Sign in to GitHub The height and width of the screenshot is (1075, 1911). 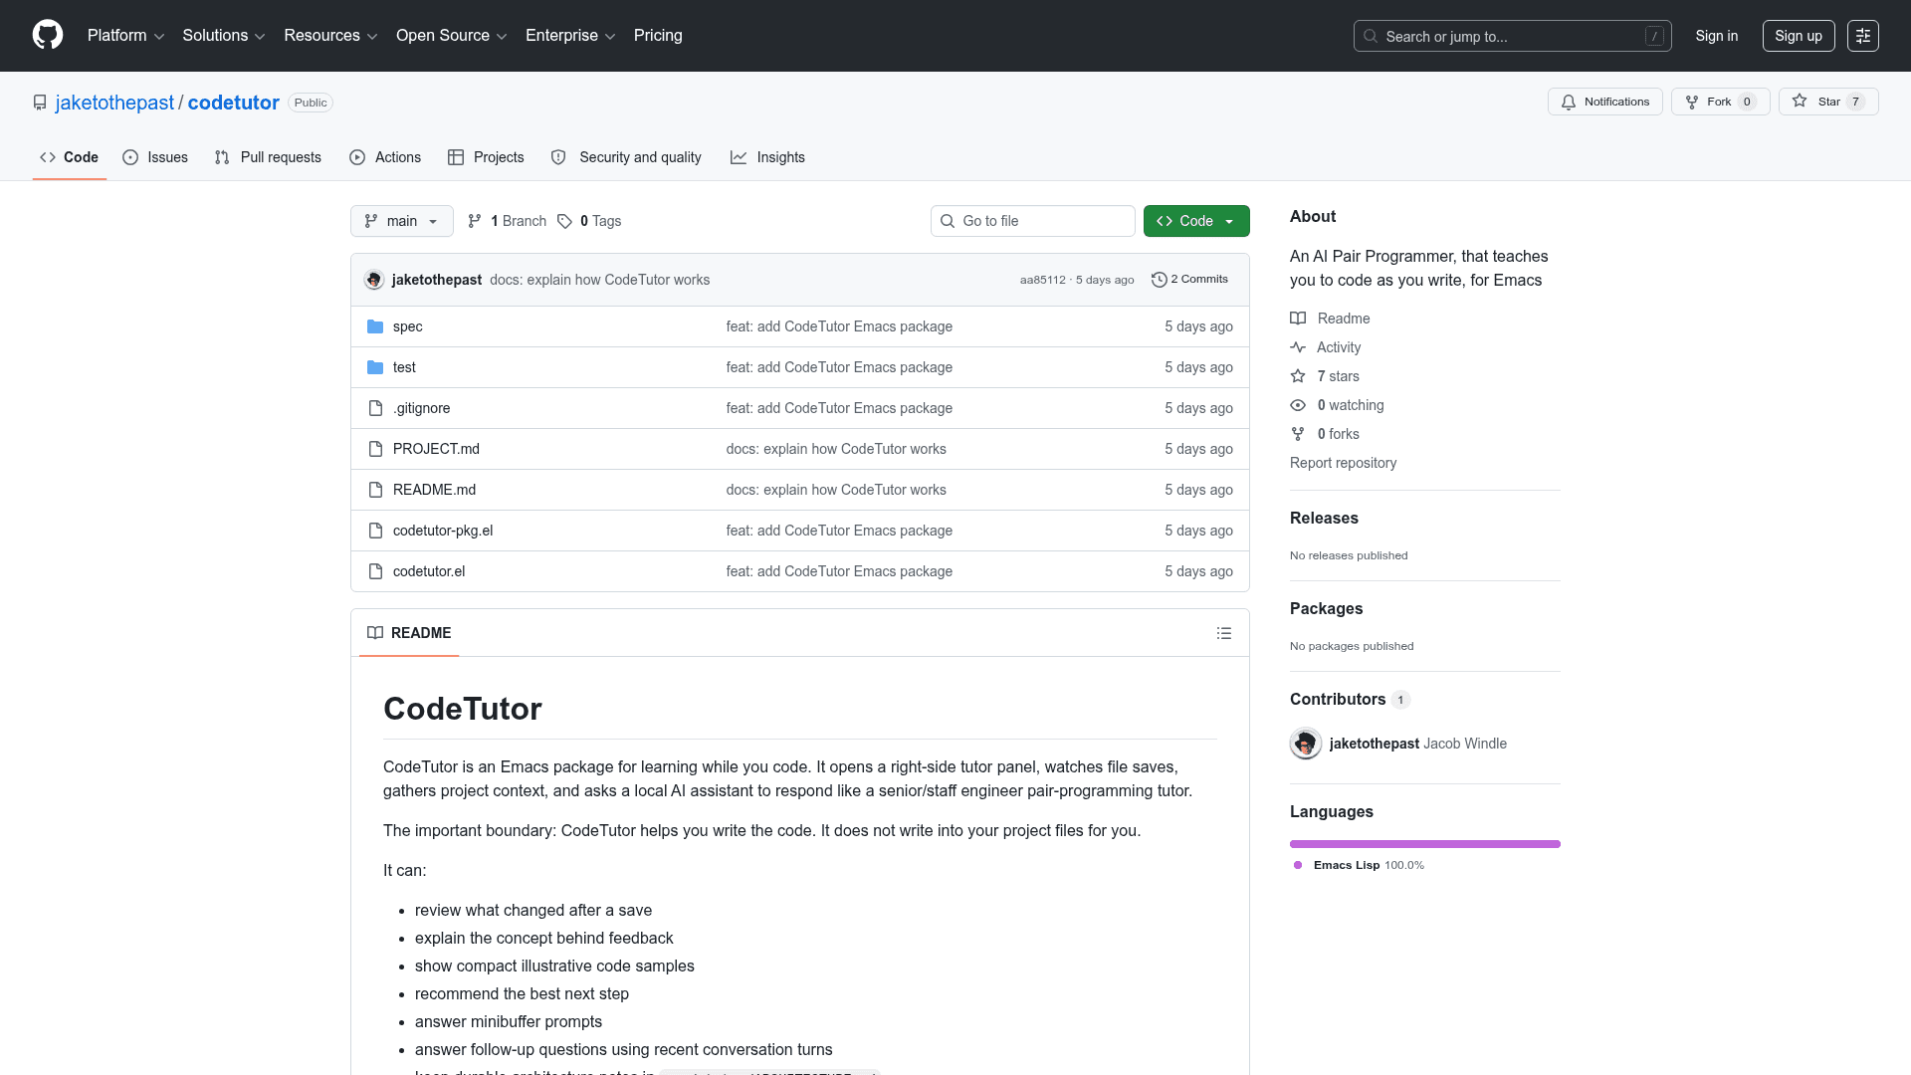1716,36
